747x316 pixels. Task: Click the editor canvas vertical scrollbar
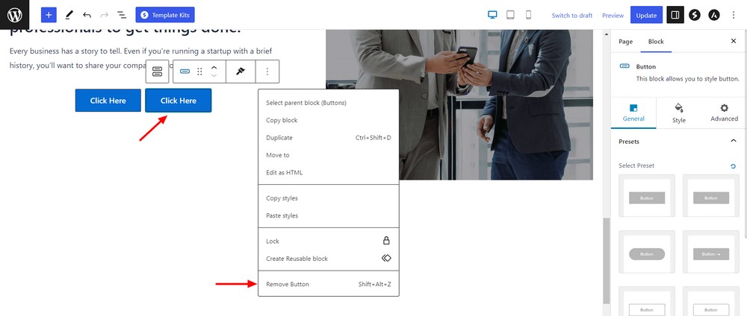607,260
